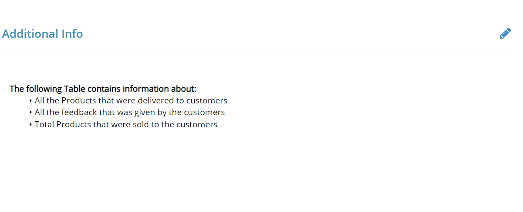Click the word 'sold' in the last bullet
Image resolution: width=523 pixels, height=212 pixels.
(x=142, y=124)
